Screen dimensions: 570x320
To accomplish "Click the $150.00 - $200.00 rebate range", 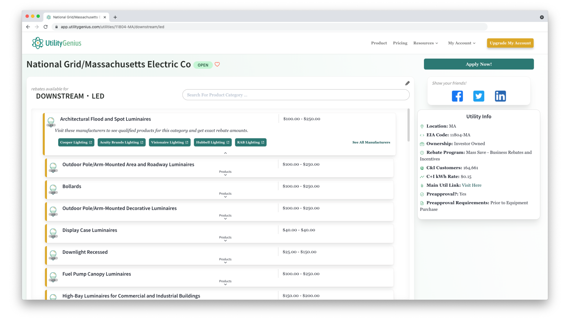I will 301,296.
